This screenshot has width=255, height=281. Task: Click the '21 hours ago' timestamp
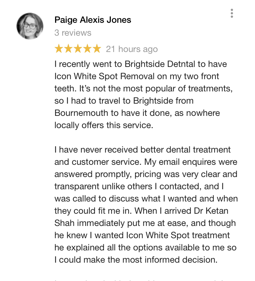132,49
